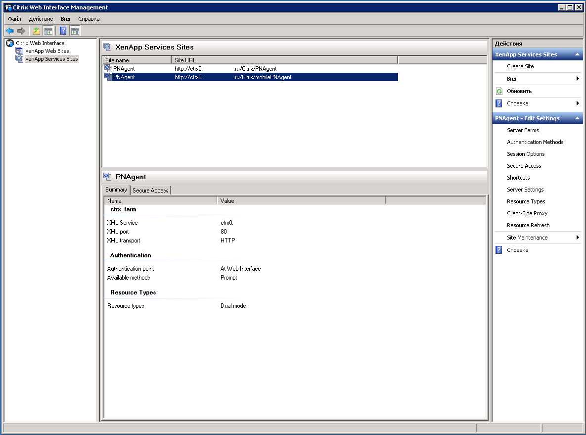
Task: Click the At Web Interface value
Action: click(x=241, y=269)
